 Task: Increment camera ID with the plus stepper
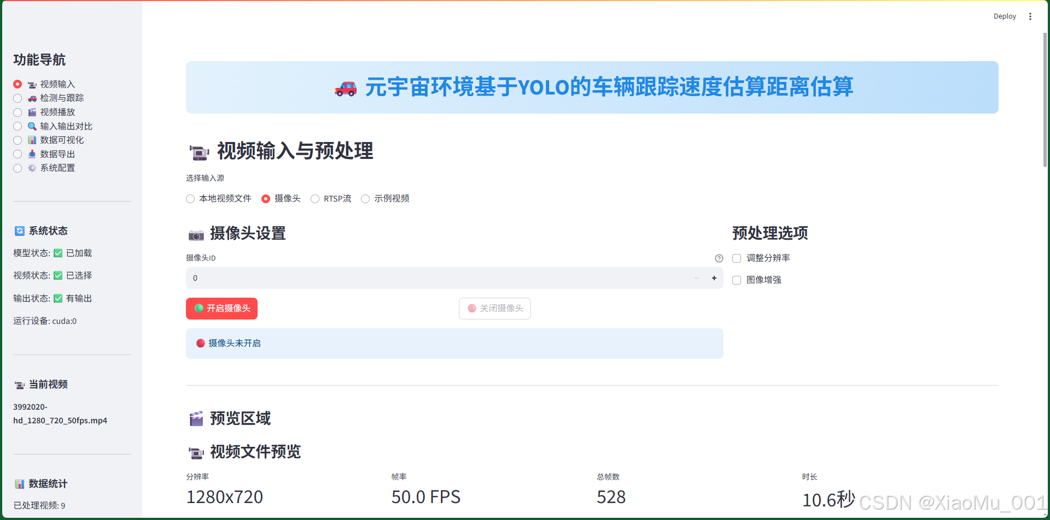(x=714, y=278)
